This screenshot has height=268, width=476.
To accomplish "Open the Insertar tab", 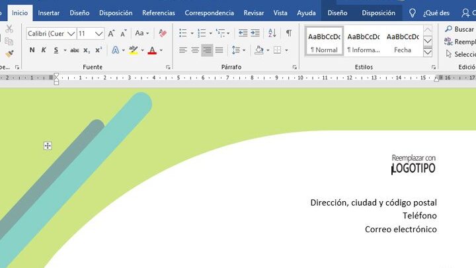I will tap(48, 13).
